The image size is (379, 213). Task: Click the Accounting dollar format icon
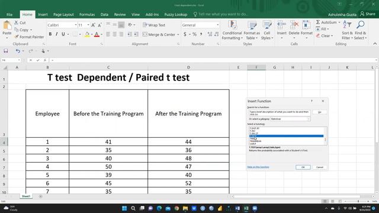click(185, 34)
